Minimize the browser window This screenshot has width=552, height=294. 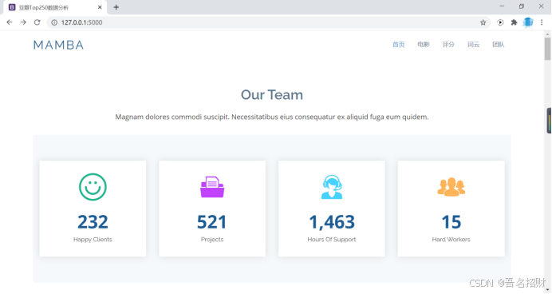pyautogui.click(x=502, y=6)
